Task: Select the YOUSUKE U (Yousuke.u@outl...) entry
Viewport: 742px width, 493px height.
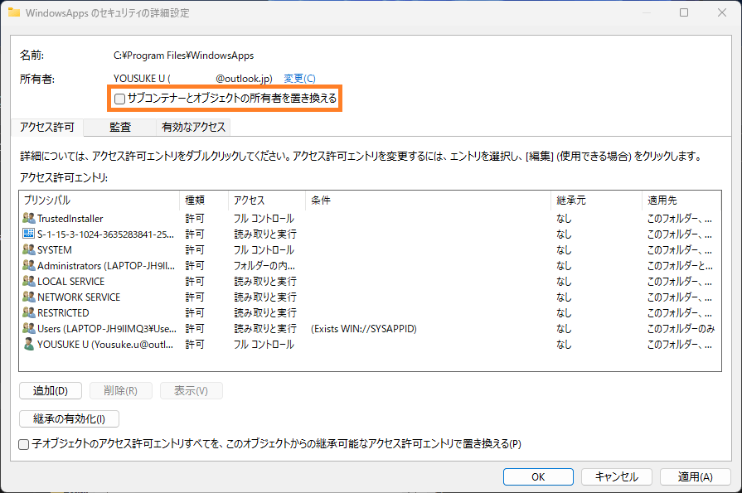Action: (x=370, y=344)
